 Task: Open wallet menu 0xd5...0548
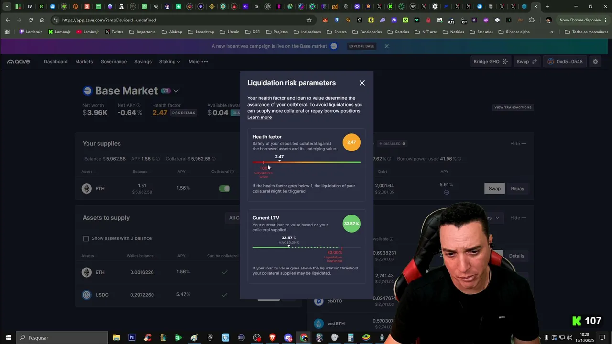(565, 62)
